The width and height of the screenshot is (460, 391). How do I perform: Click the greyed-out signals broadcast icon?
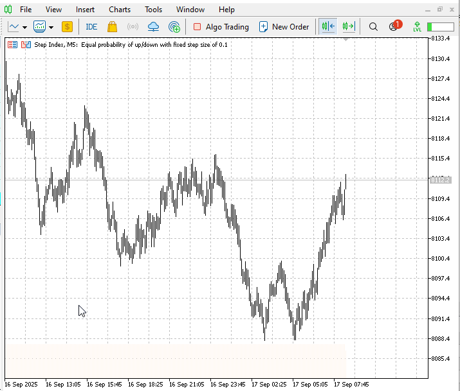coord(133,27)
